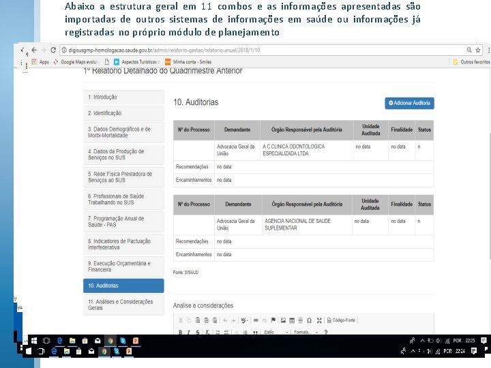Click the zoom magnifier icon in address bar

click(x=469, y=50)
